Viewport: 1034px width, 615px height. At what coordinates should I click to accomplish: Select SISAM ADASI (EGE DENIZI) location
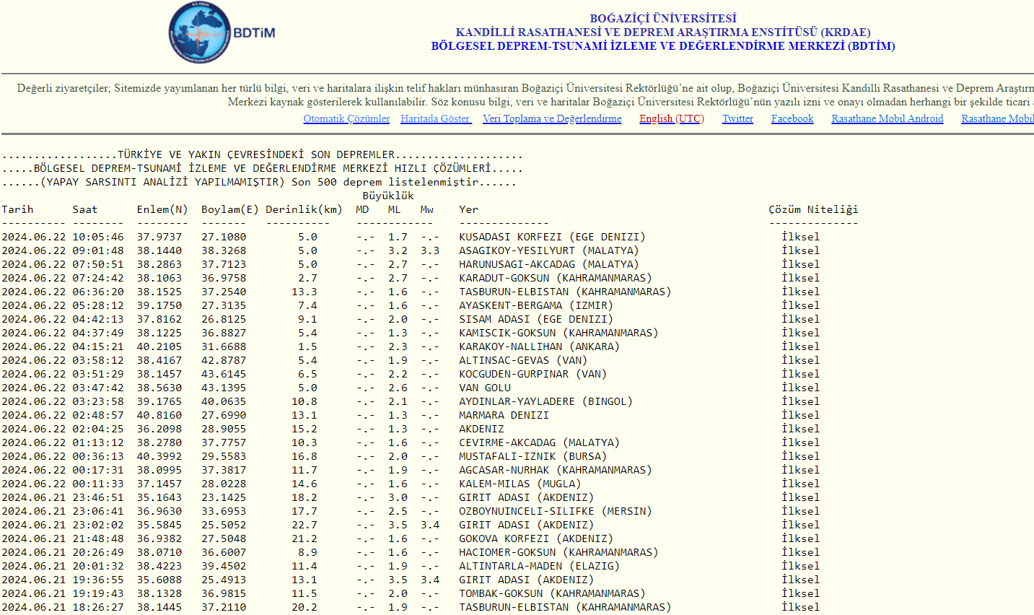(x=536, y=319)
